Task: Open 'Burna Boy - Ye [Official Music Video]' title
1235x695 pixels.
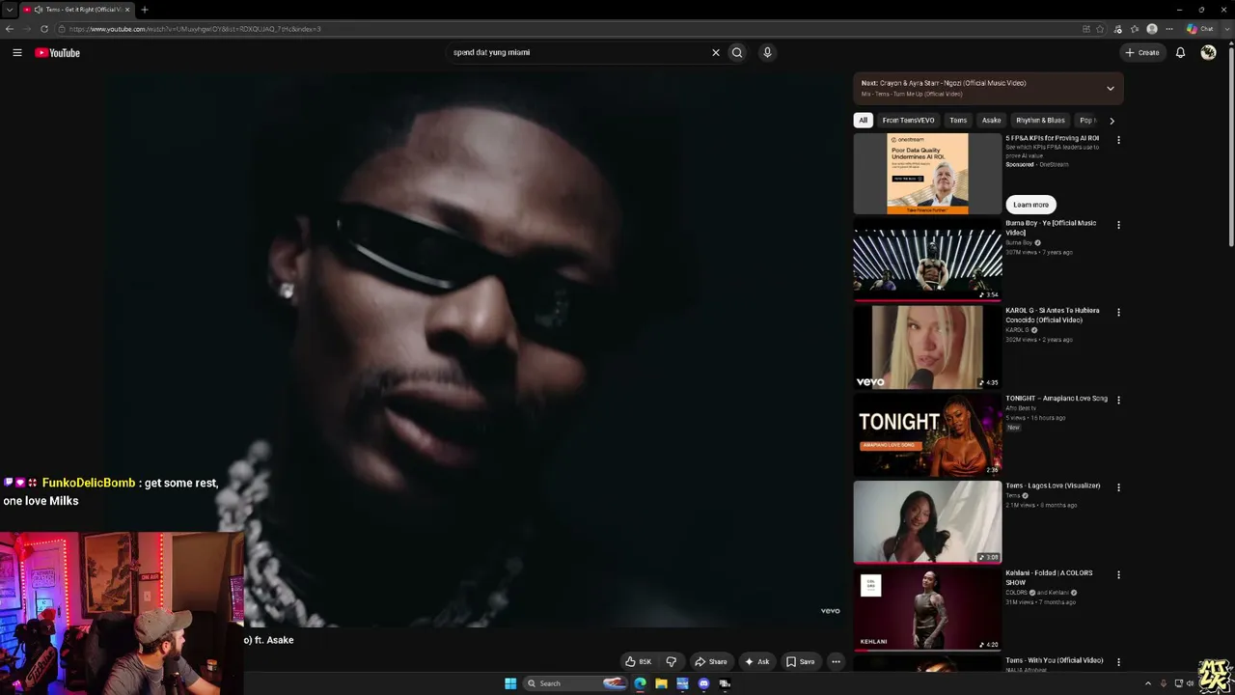Action: coord(1051,228)
